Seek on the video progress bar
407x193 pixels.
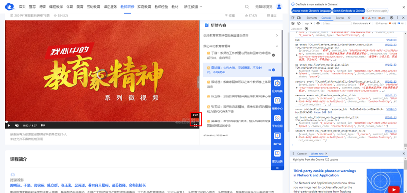[x=102, y=121]
